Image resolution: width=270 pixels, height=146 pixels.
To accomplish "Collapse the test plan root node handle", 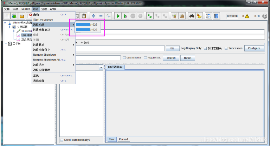I will tap(5, 23).
